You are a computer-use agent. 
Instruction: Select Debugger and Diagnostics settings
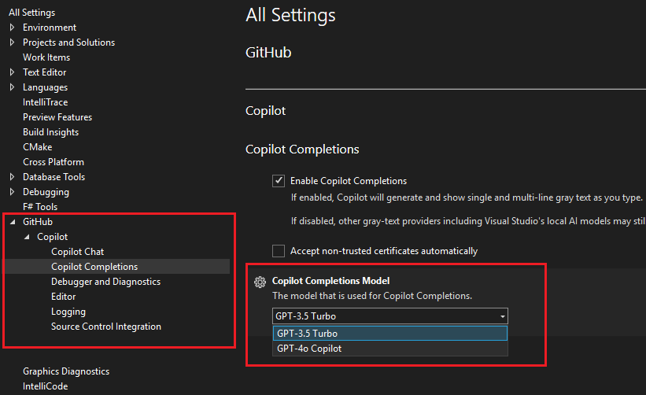106,282
